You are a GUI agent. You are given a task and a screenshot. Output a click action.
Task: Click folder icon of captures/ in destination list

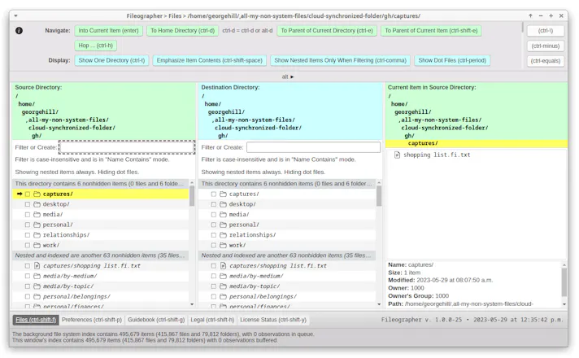223,194
